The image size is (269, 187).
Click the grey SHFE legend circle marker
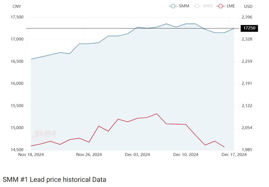tap(197, 6)
